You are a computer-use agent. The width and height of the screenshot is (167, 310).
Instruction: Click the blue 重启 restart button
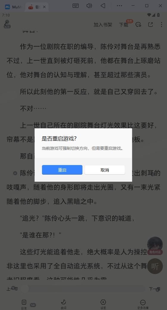[62, 170]
